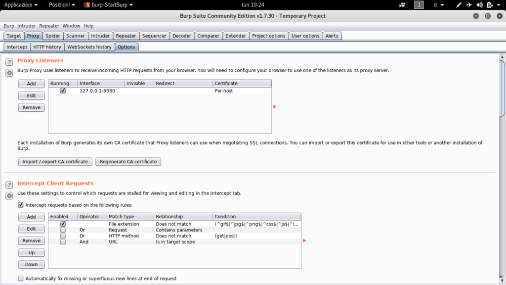Show the WebSockets history sub-tab

[x=89, y=47]
